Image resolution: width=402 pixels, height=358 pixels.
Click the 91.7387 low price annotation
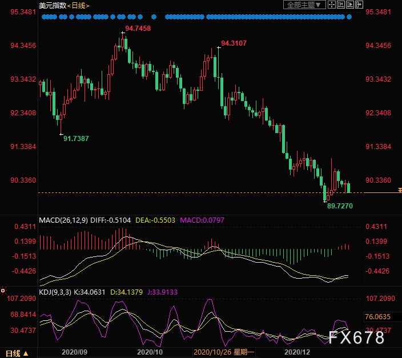pyautogui.click(x=76, y=138)
